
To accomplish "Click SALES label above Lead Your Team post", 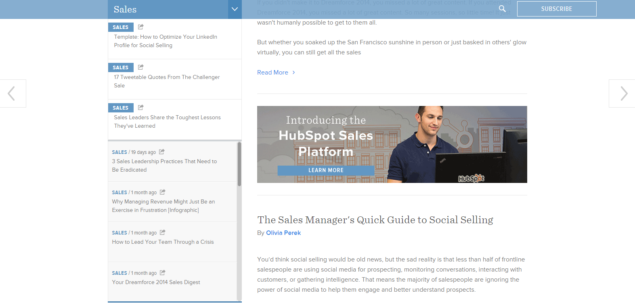I will pos(119,233).
